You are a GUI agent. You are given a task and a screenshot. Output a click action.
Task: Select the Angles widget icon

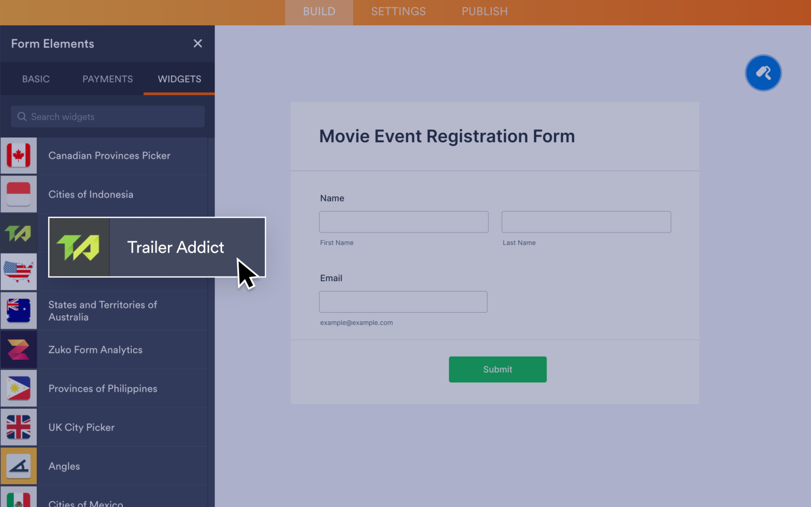pos(19,466)
